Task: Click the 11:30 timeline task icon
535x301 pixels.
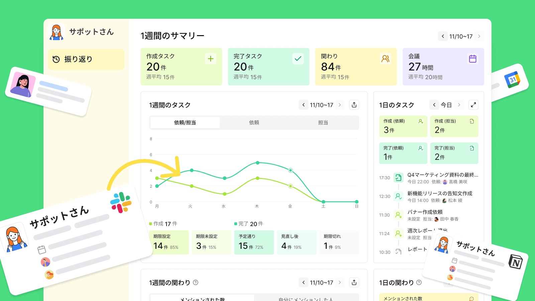Action: (398, 215)
